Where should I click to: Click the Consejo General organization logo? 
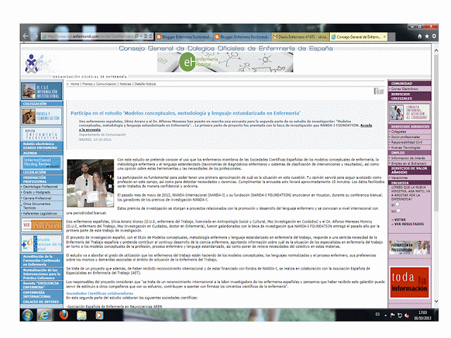coord(32,63)
